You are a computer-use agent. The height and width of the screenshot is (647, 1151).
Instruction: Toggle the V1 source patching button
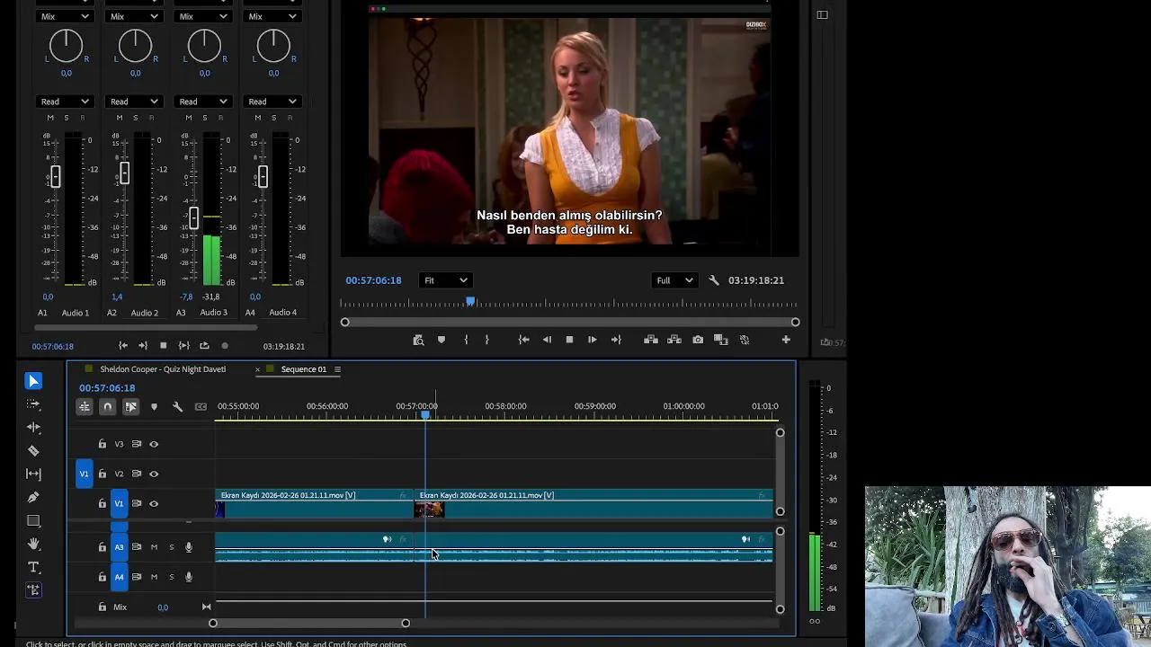tap(84, 474)
